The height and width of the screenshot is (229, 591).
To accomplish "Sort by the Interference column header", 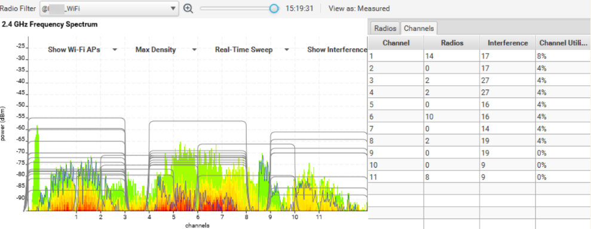I will (x=508, y=43).
